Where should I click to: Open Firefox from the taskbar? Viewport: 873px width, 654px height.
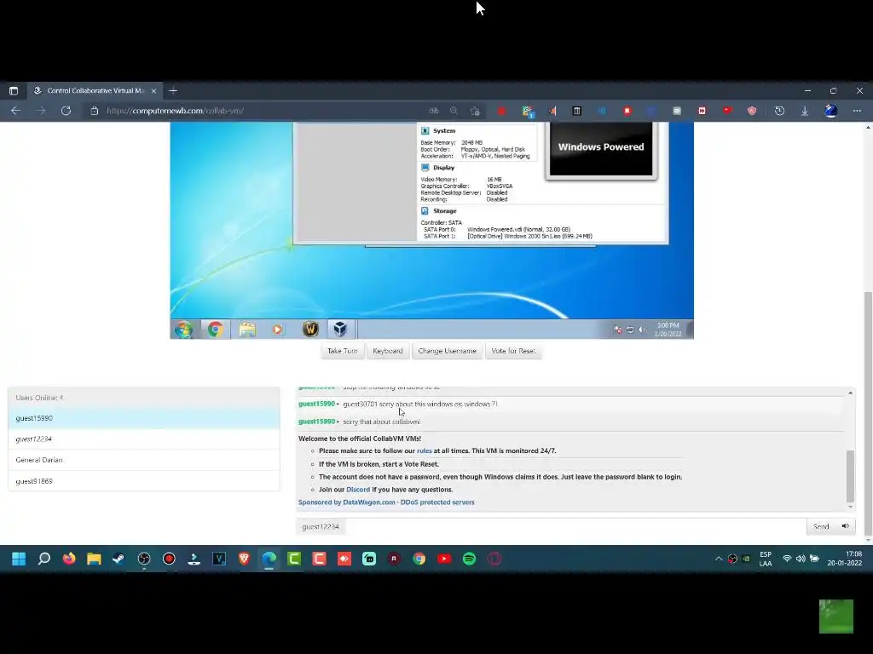click(x=69, y=559)
